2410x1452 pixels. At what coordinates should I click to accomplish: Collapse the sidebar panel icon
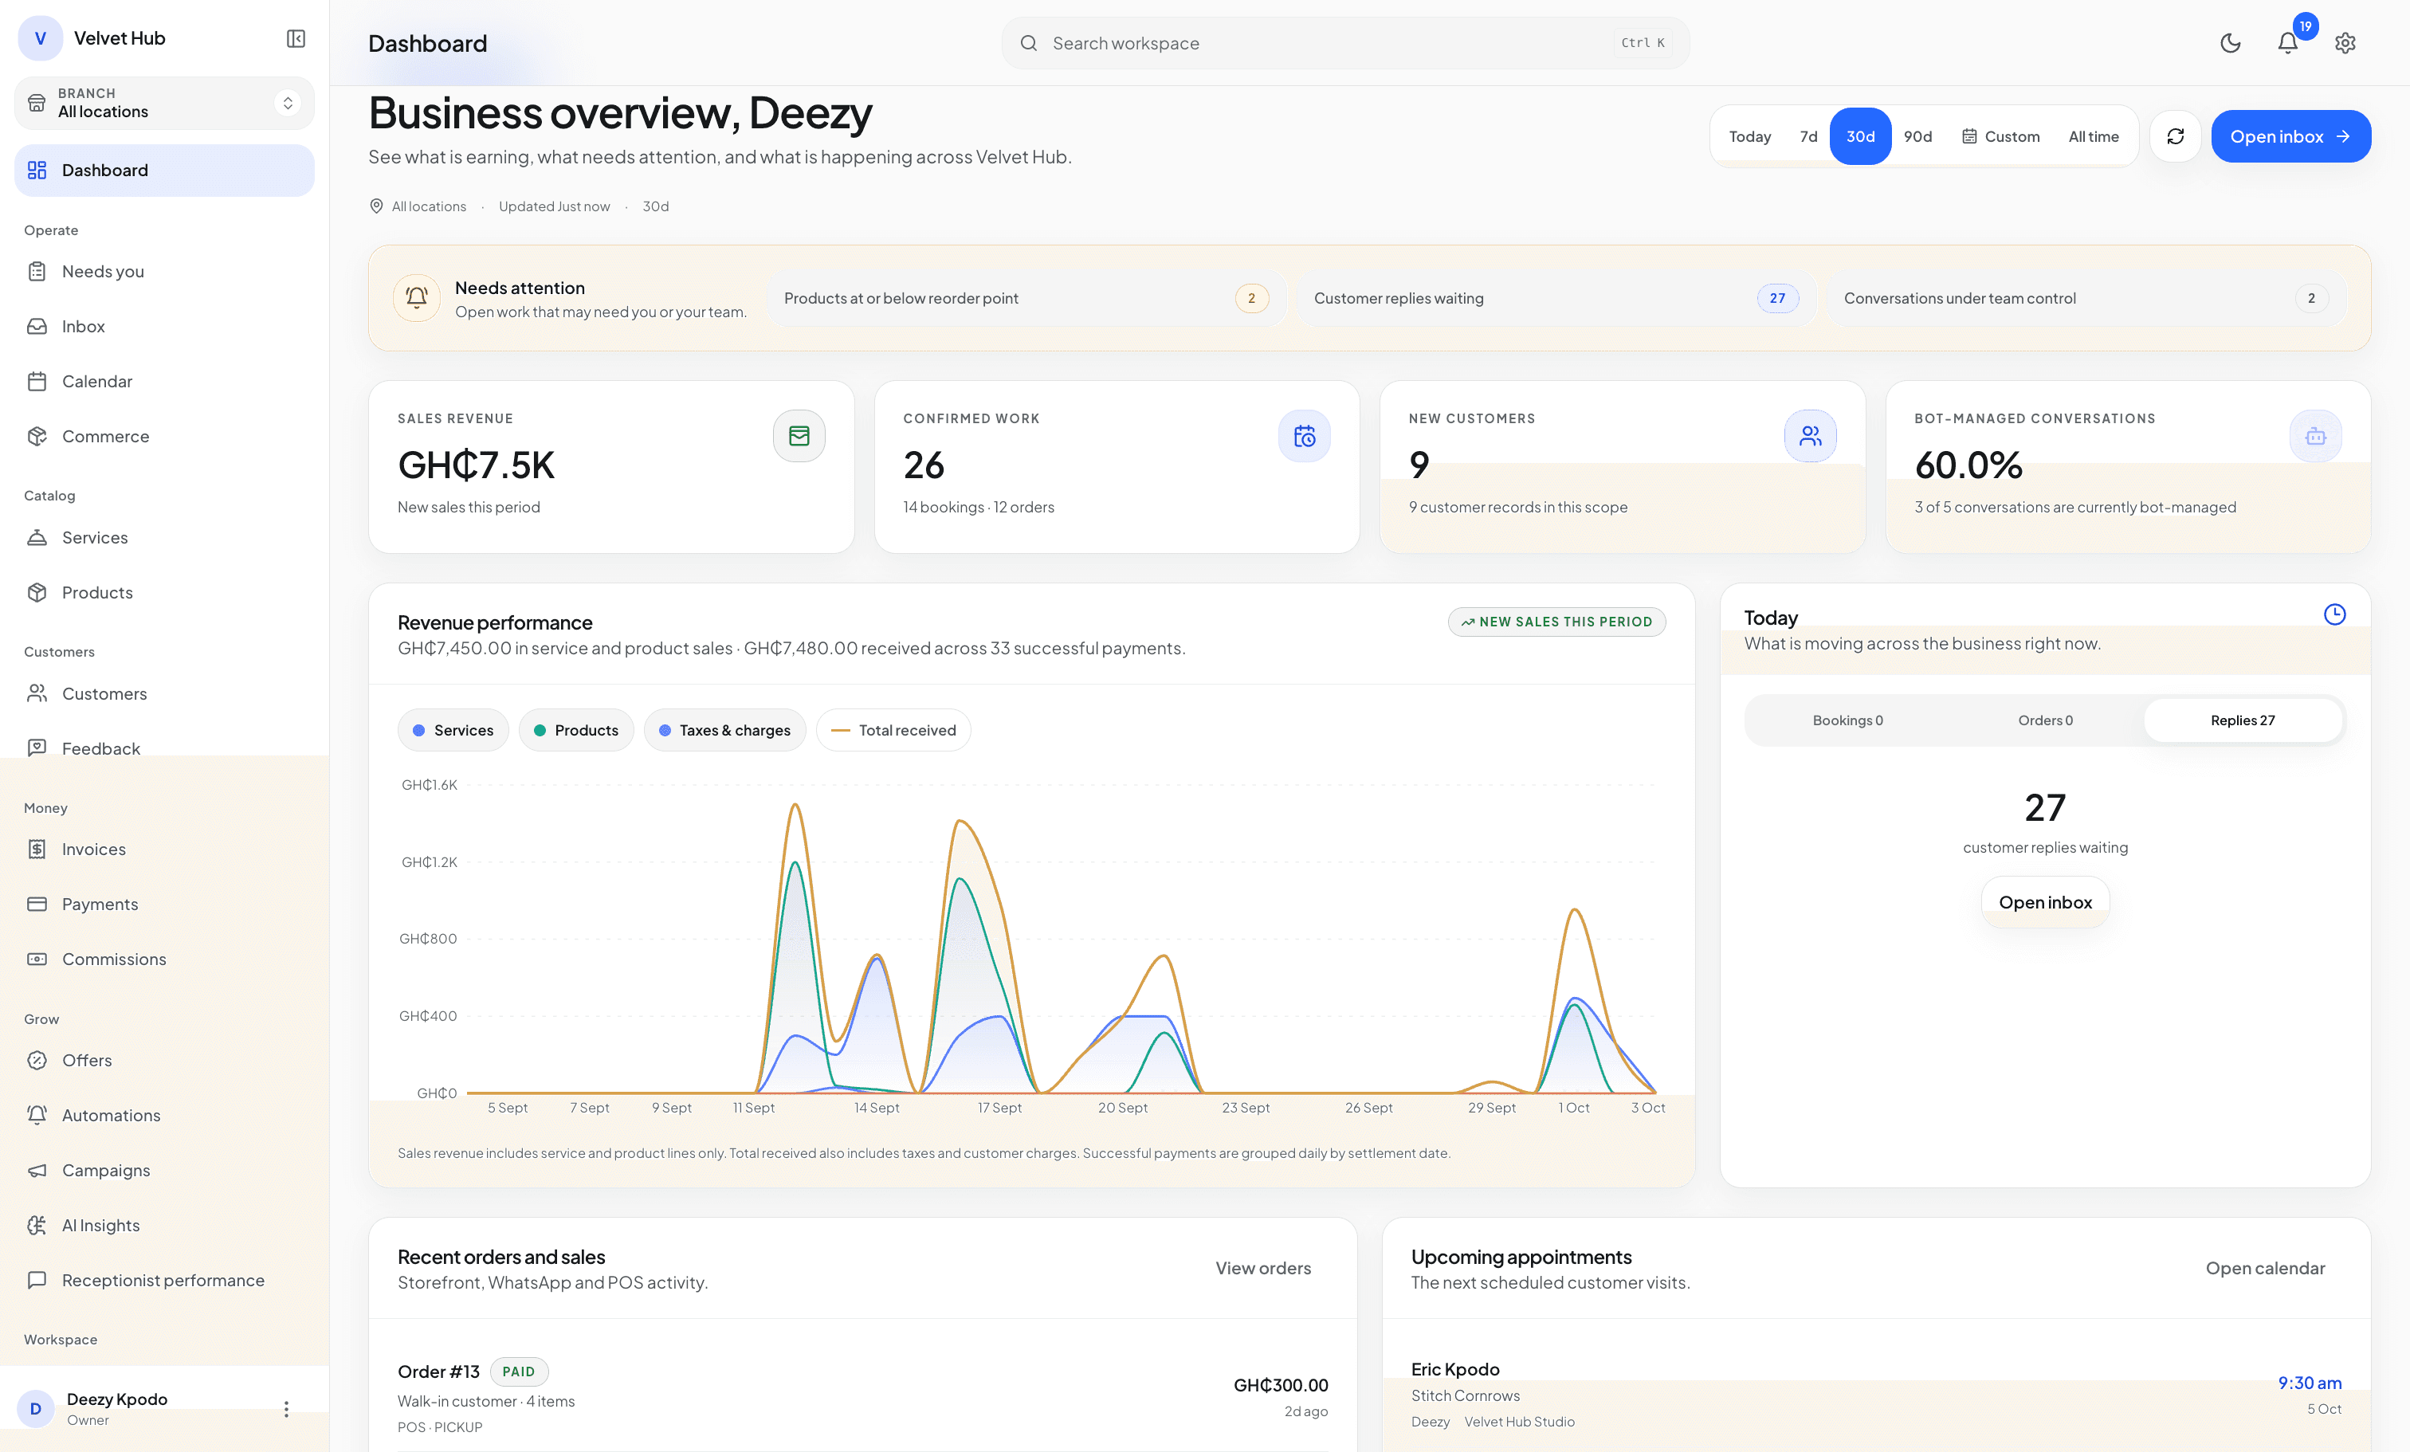[296, 38]
